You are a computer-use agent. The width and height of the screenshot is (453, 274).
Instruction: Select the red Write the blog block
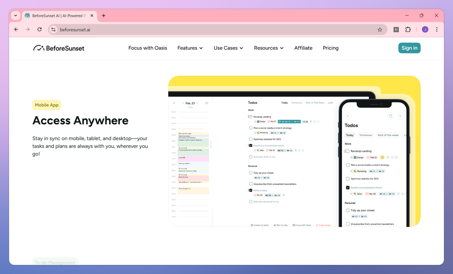pos(194,178)
